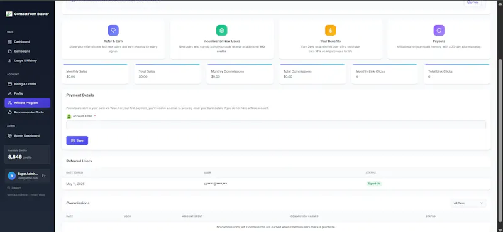Click into the Account Email input field
Screen dimensions: 503x232
[x=276, y=125]
